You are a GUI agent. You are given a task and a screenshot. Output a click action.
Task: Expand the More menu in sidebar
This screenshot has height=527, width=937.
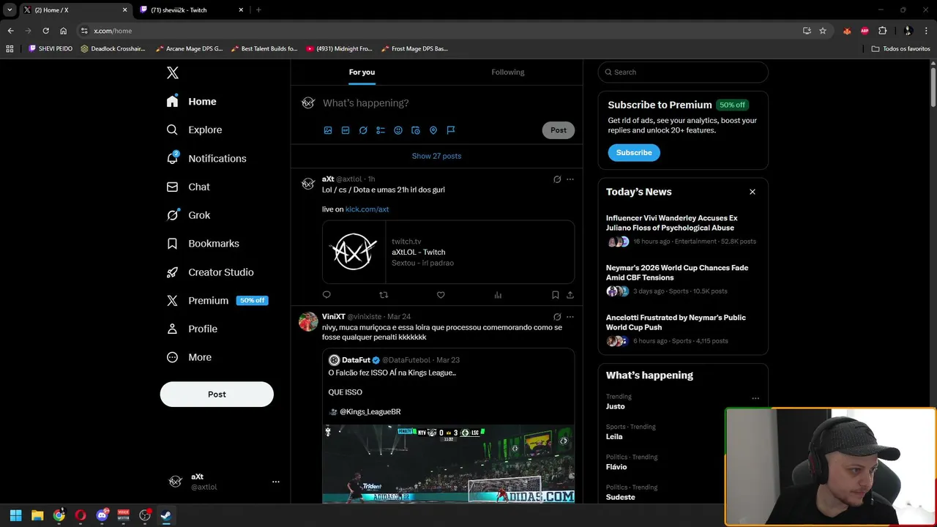[189, 357]
